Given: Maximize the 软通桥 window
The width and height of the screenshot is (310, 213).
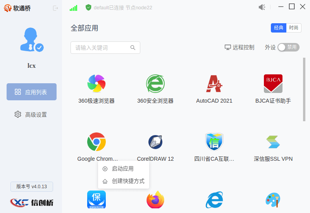Looking at the screenshot, I should (x=292, y=7).
